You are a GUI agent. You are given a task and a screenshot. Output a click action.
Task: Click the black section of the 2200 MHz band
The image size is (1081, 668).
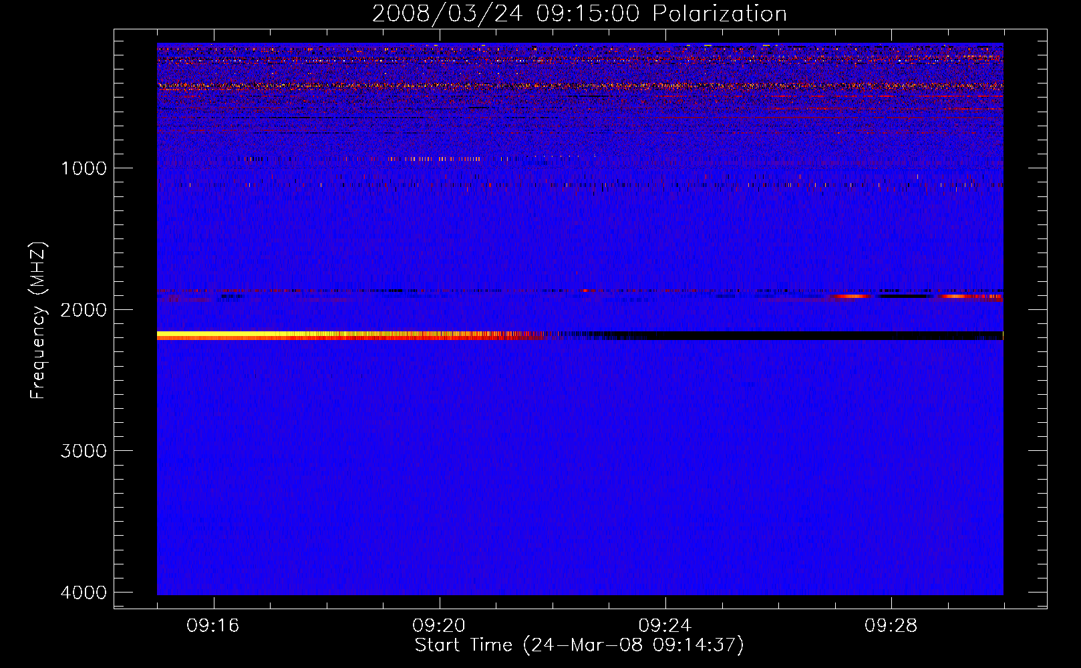tap(802, 335)
